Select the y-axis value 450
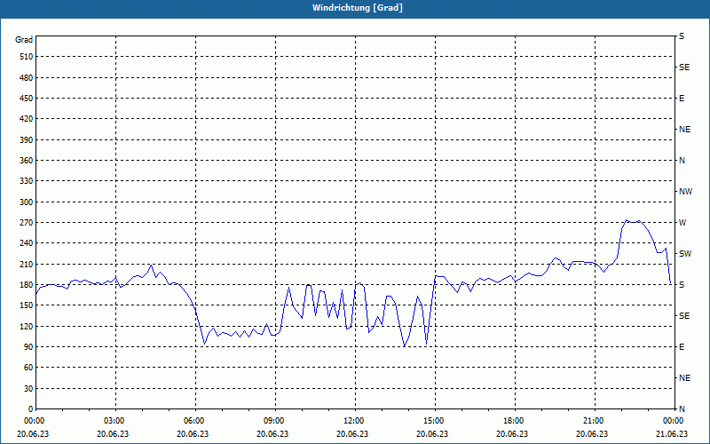 [27, 99]
